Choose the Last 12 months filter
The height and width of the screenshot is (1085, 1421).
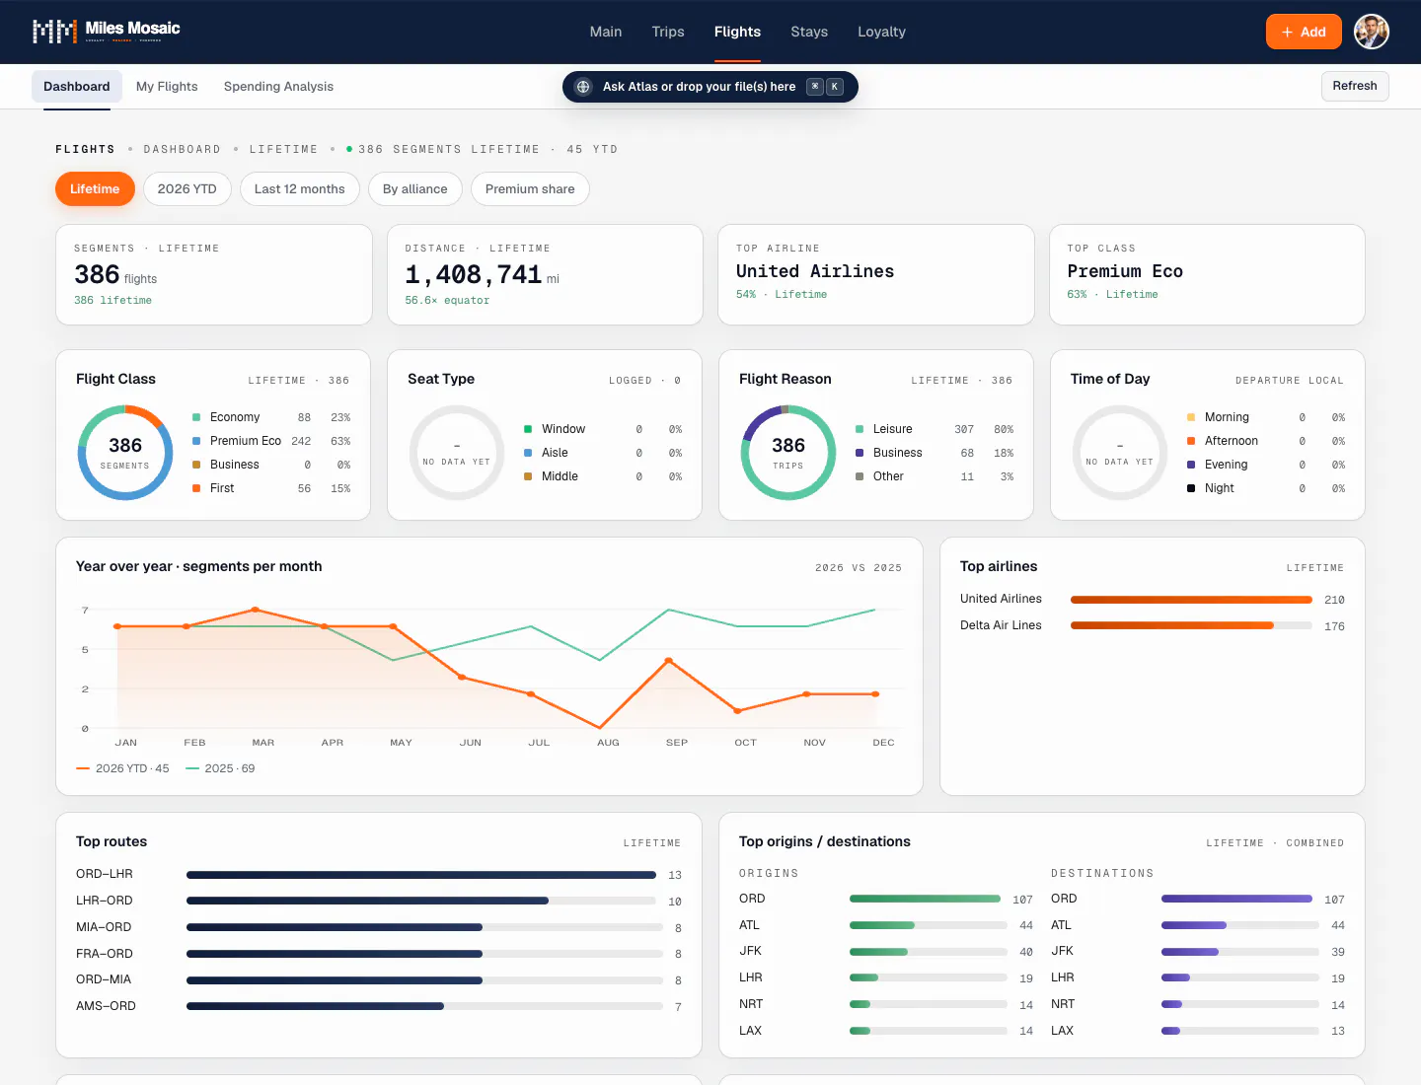pyautogui.click(x=300, y=188)
